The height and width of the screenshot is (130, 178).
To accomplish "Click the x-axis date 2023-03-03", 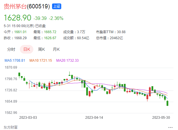I will tap(28, 118).
